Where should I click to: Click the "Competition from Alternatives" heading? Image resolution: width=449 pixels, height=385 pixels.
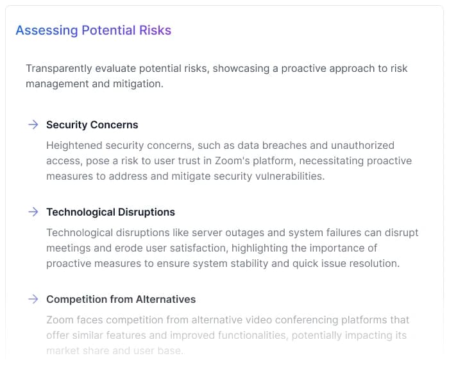tap(121, 299)
